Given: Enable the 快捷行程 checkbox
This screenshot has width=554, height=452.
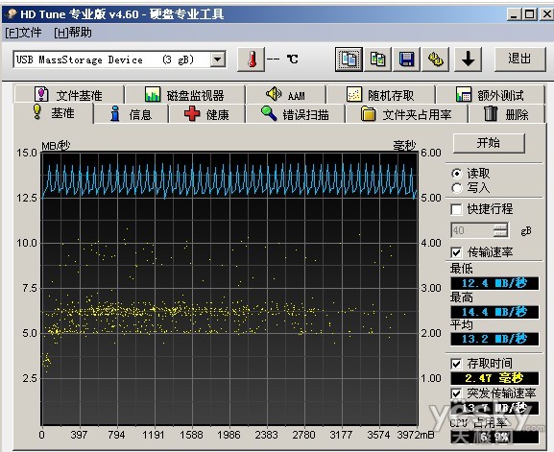Looking at the screenshot, I should coord(456,209).
